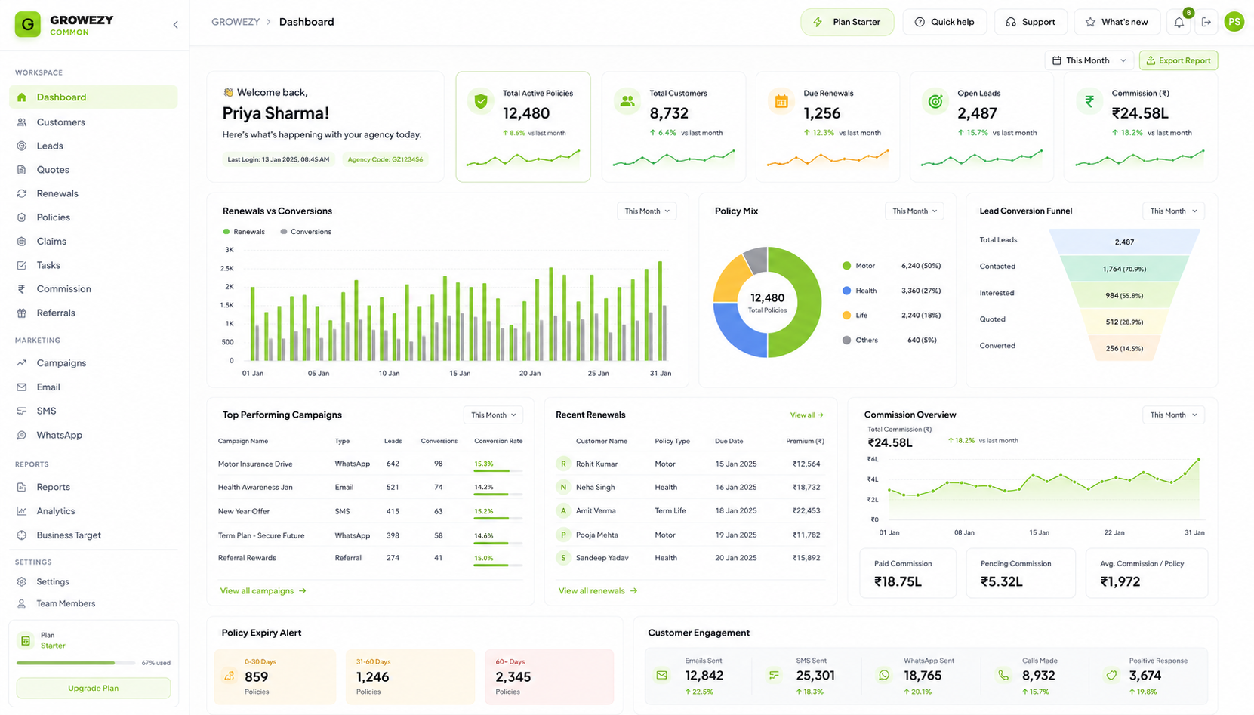Open Top Performing Campaigns This Month dropdown
Viewport: 1254px width, 715px height.
pyautogui.click(x=493, y=415)
